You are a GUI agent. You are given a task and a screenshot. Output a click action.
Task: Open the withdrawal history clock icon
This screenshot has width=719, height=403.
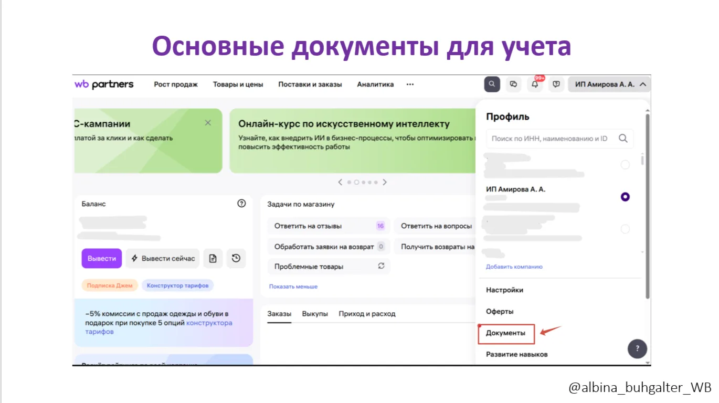coord(236,258)
